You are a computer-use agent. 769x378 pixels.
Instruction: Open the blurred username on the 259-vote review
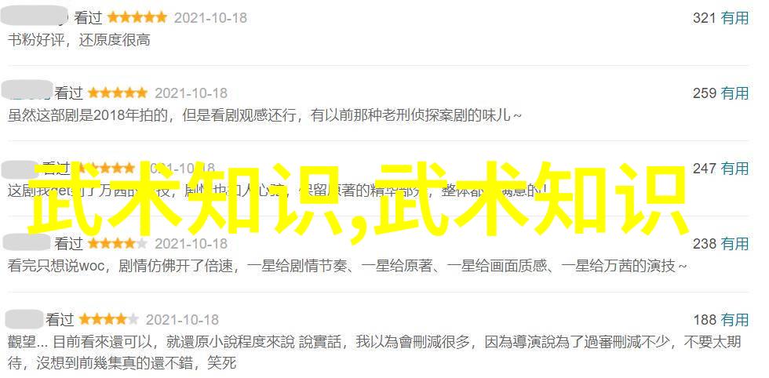[x=27, y=89]
